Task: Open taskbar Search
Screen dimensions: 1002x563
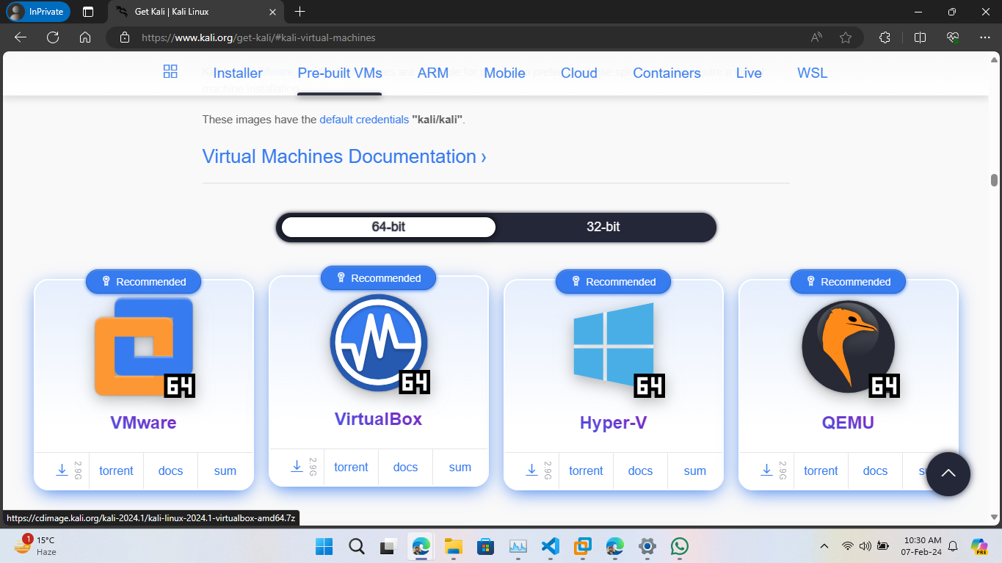Action: pyautogui.click(x=356, y=546)
